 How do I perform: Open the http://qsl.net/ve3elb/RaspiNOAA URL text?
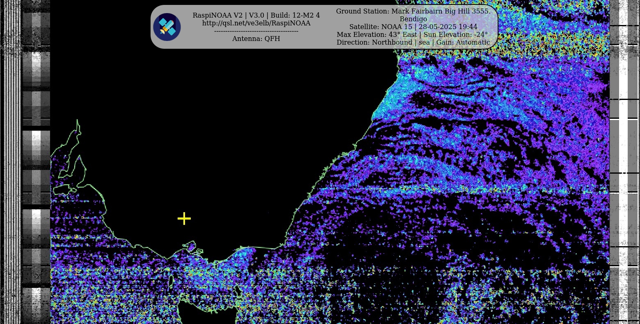click(x=256, y=23)
